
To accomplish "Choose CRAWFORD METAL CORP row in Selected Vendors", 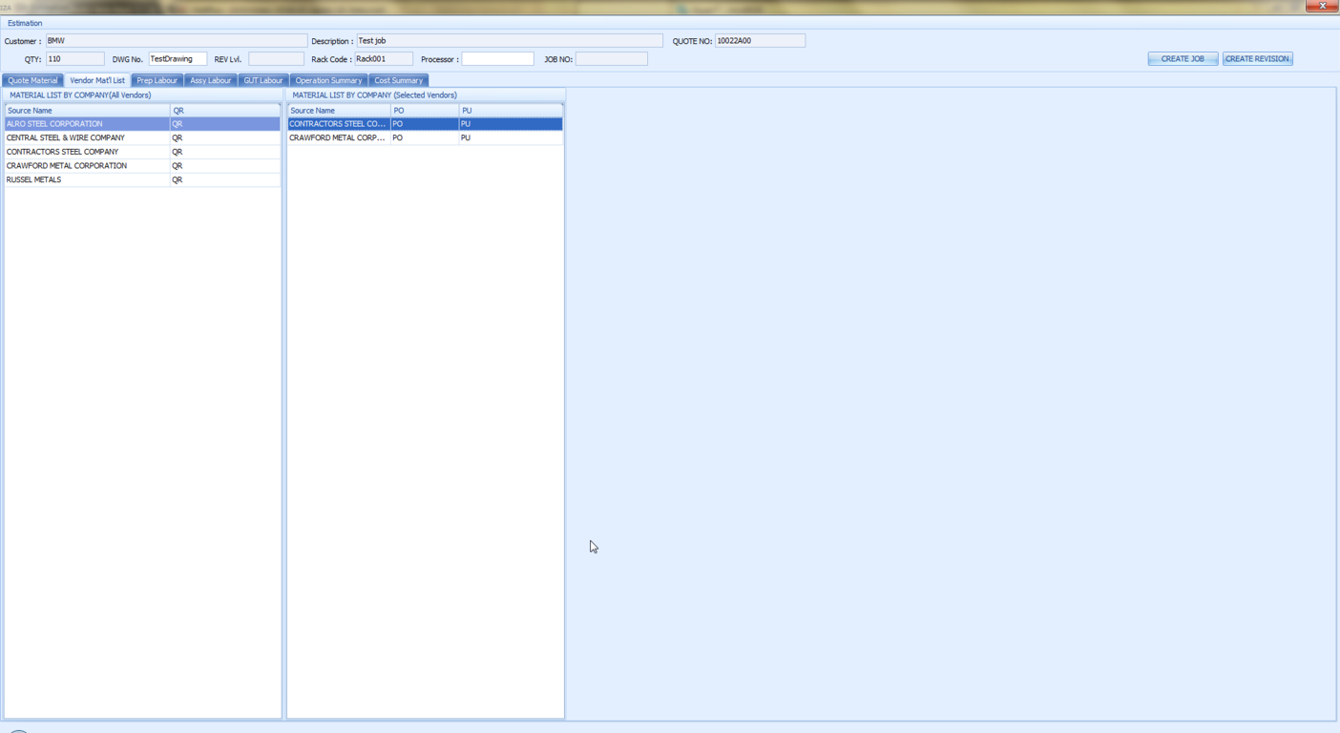I will point(338,137).
